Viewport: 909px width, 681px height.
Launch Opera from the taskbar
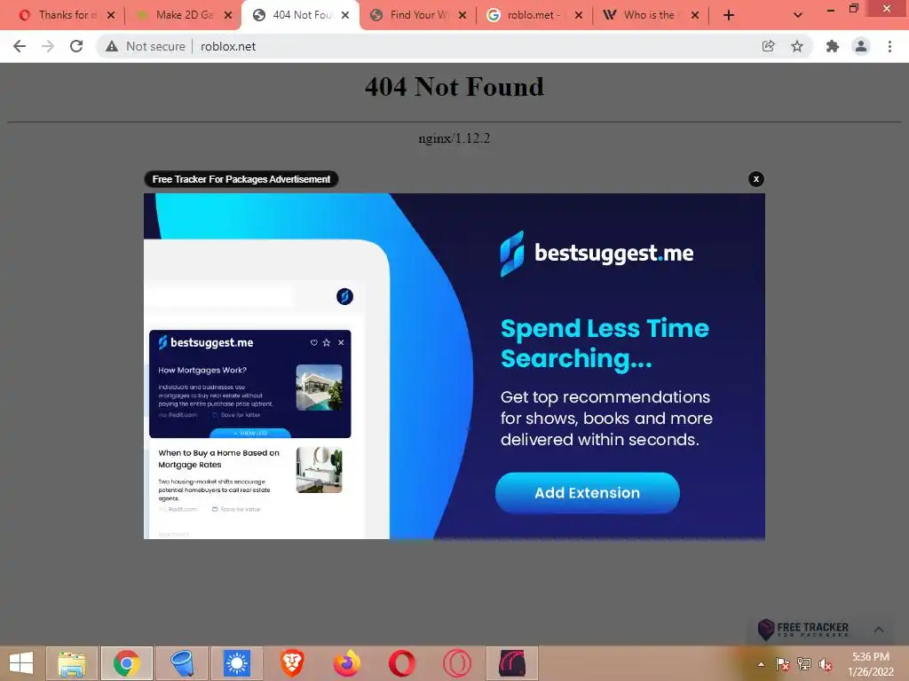point(402,663)
